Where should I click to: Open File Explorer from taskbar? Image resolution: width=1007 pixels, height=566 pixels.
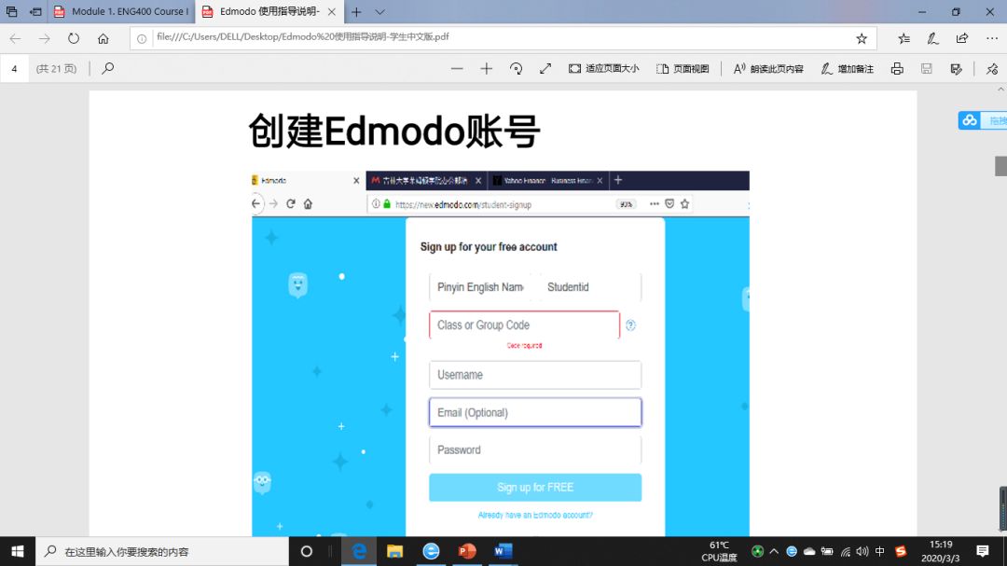(394, 551)
